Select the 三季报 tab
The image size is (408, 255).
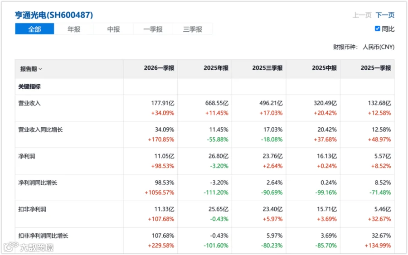pyautogui.click(x=193, y=29)
